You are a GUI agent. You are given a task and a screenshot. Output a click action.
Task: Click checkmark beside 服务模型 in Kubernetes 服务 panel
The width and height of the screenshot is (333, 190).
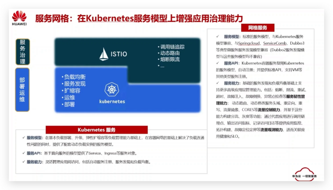(x=24, y=138)
